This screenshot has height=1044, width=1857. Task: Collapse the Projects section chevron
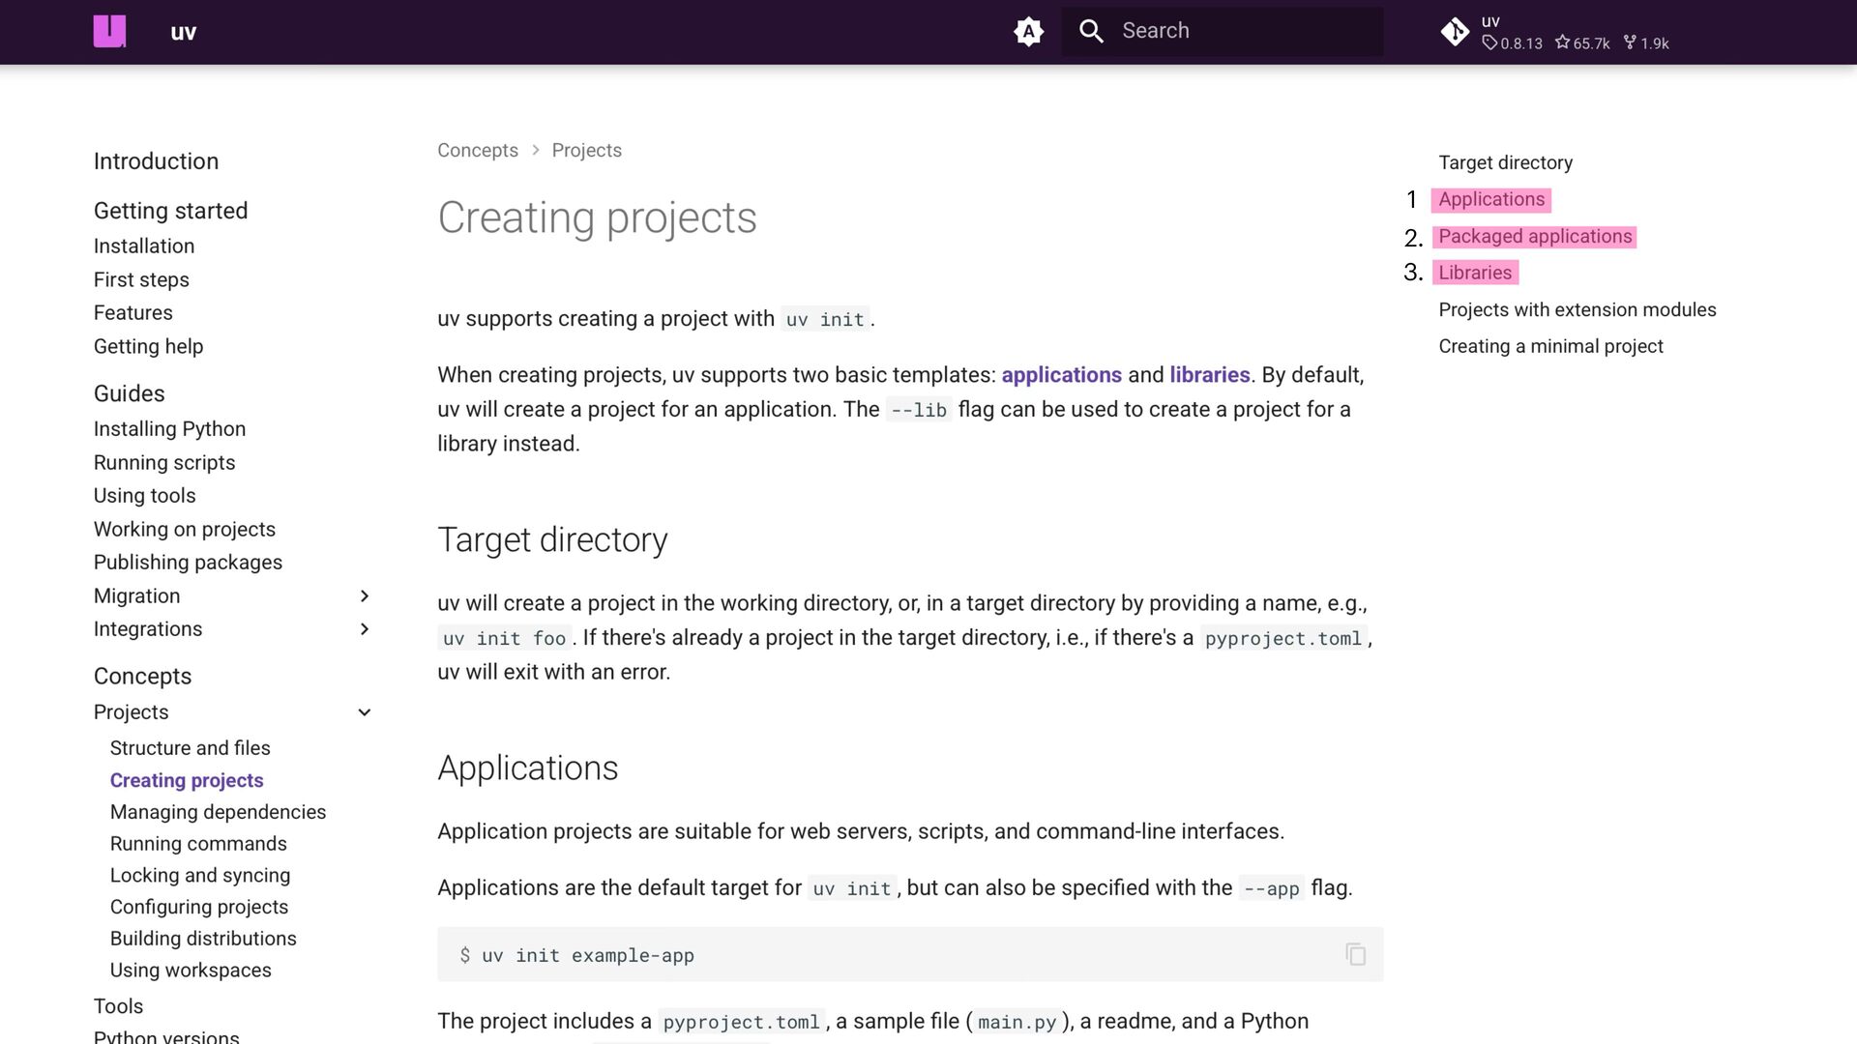click(x=365, y=712)
